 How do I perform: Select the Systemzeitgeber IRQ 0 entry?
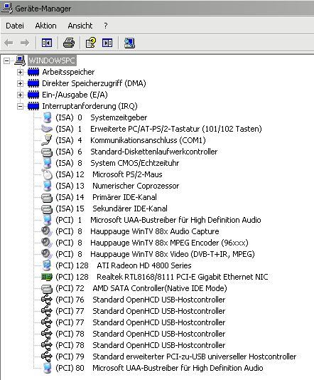pyautogui.click(x=102, y=117)
